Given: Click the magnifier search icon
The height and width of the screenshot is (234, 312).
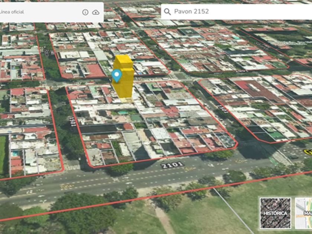Looking at the screenshot, I should point(167,12).
